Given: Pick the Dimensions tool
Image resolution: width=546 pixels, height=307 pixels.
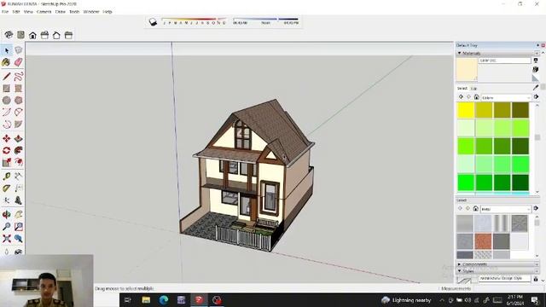Looking at the screenshot, I should pyautogui.click(x=19, y=177).
